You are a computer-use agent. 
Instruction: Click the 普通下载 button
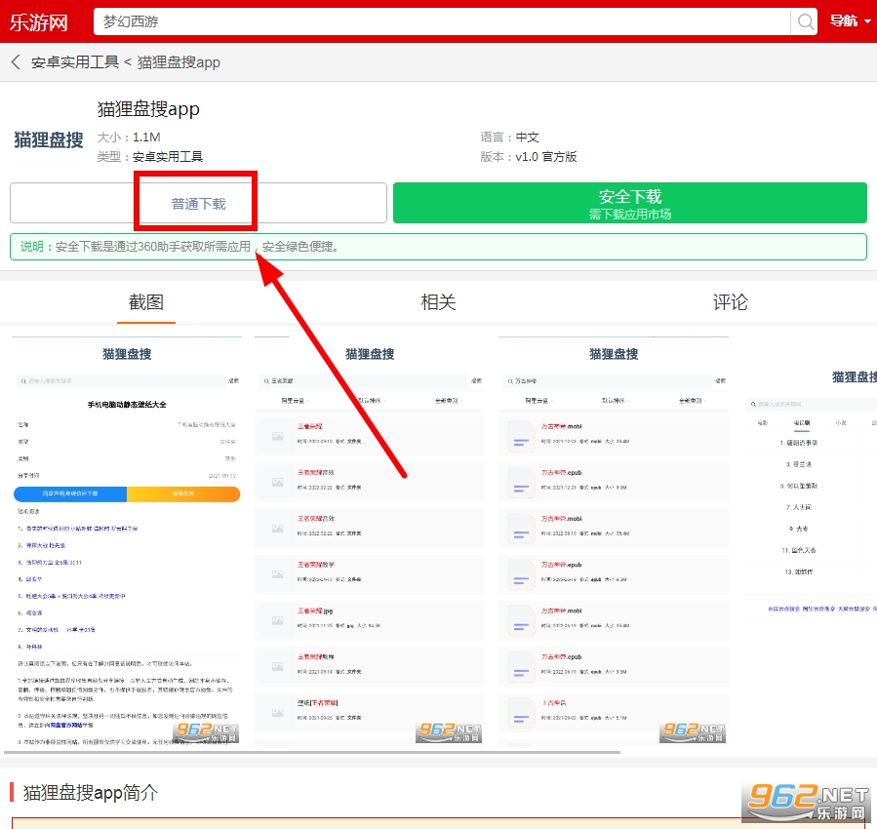pyautogui.click(x=199, y=203)
